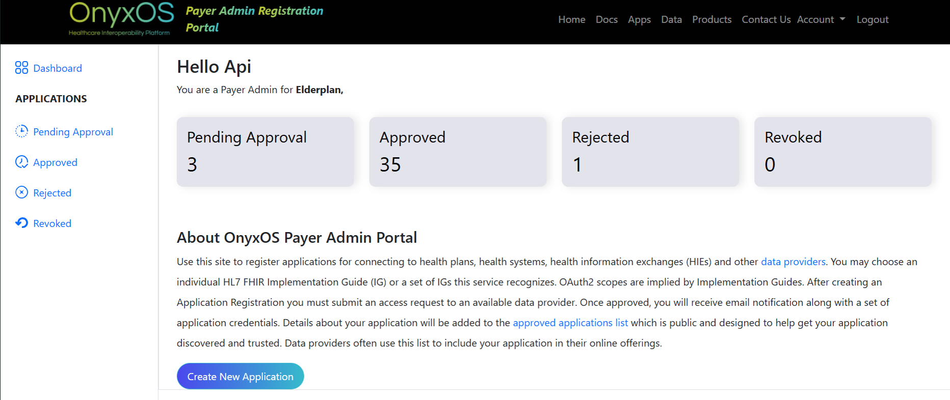This screenshot has height=400, width=950.
Task: Open Apps in the top navigation
Action: point(639,19)
